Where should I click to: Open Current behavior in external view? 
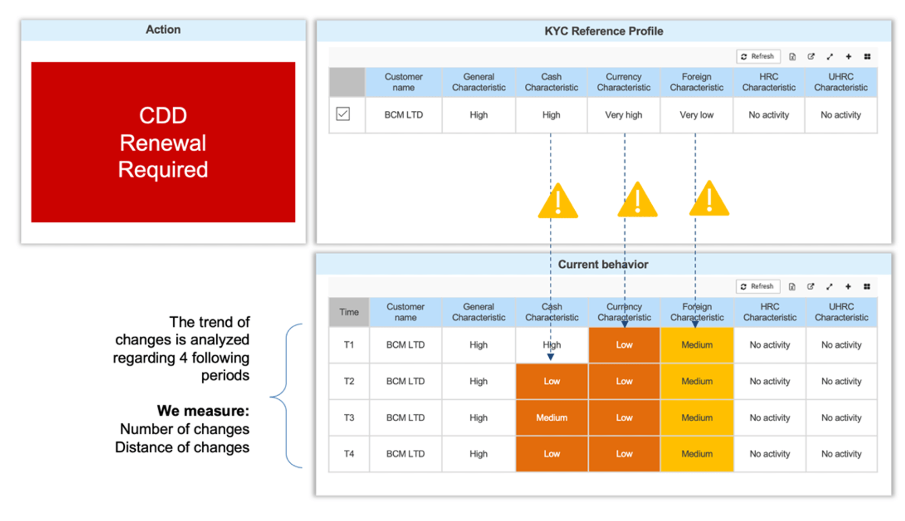point(810,286)
